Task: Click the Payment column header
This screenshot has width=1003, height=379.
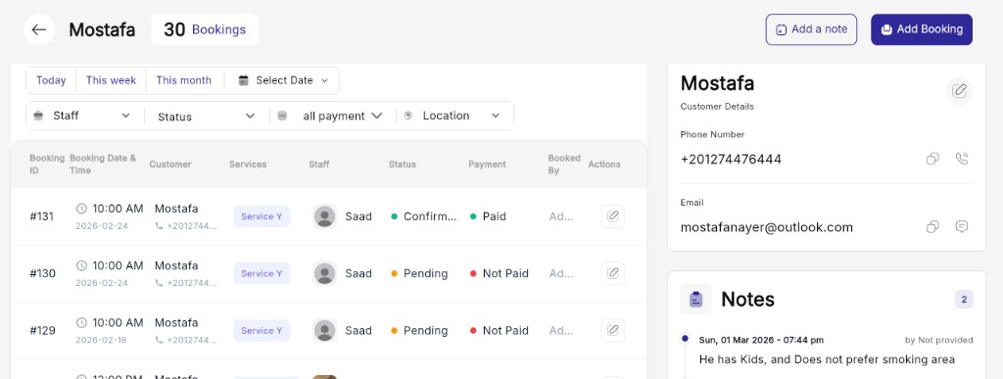Action: click(488, 165)
